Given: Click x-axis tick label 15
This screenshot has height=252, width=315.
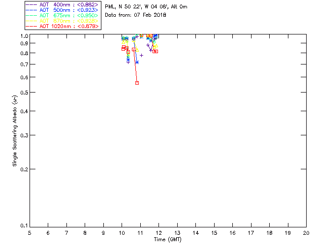Looking at the screenshot, I should (214, 233).
